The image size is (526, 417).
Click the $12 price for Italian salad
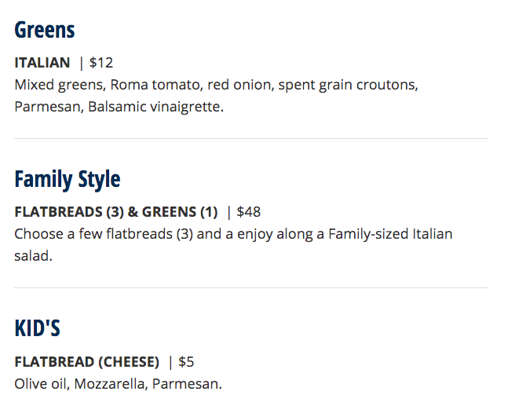(101, 63)
